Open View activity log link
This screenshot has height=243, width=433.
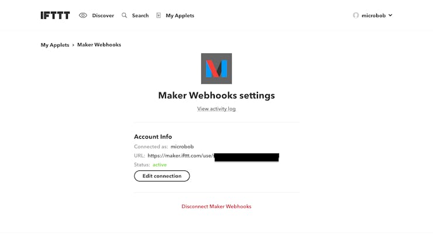coord(216,109)
